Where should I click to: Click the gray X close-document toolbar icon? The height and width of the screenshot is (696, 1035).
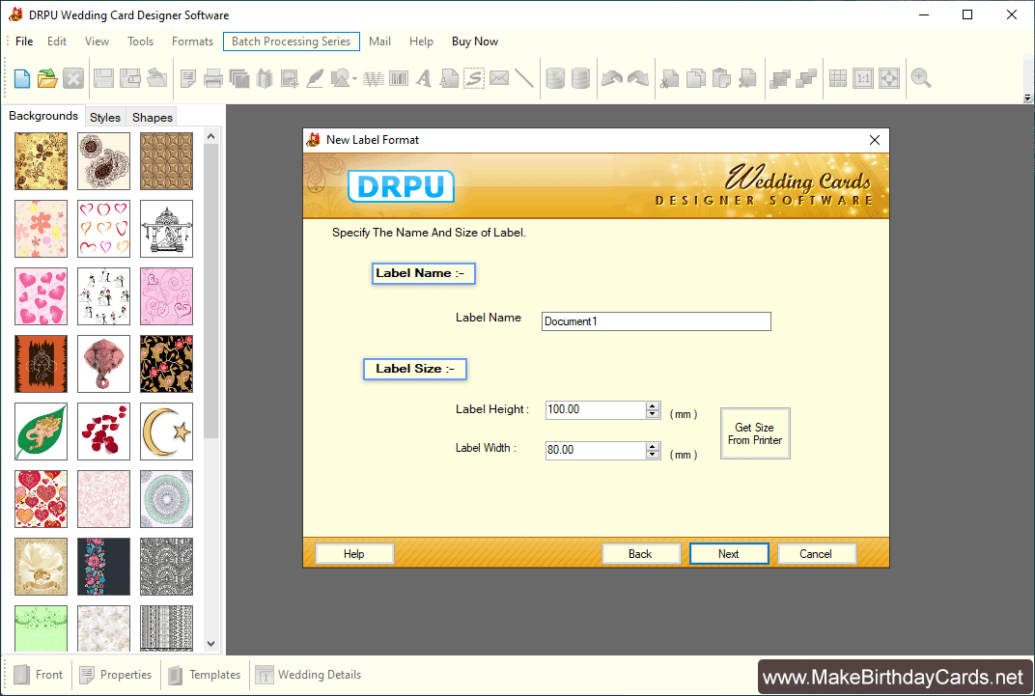(x=73, y=78)
